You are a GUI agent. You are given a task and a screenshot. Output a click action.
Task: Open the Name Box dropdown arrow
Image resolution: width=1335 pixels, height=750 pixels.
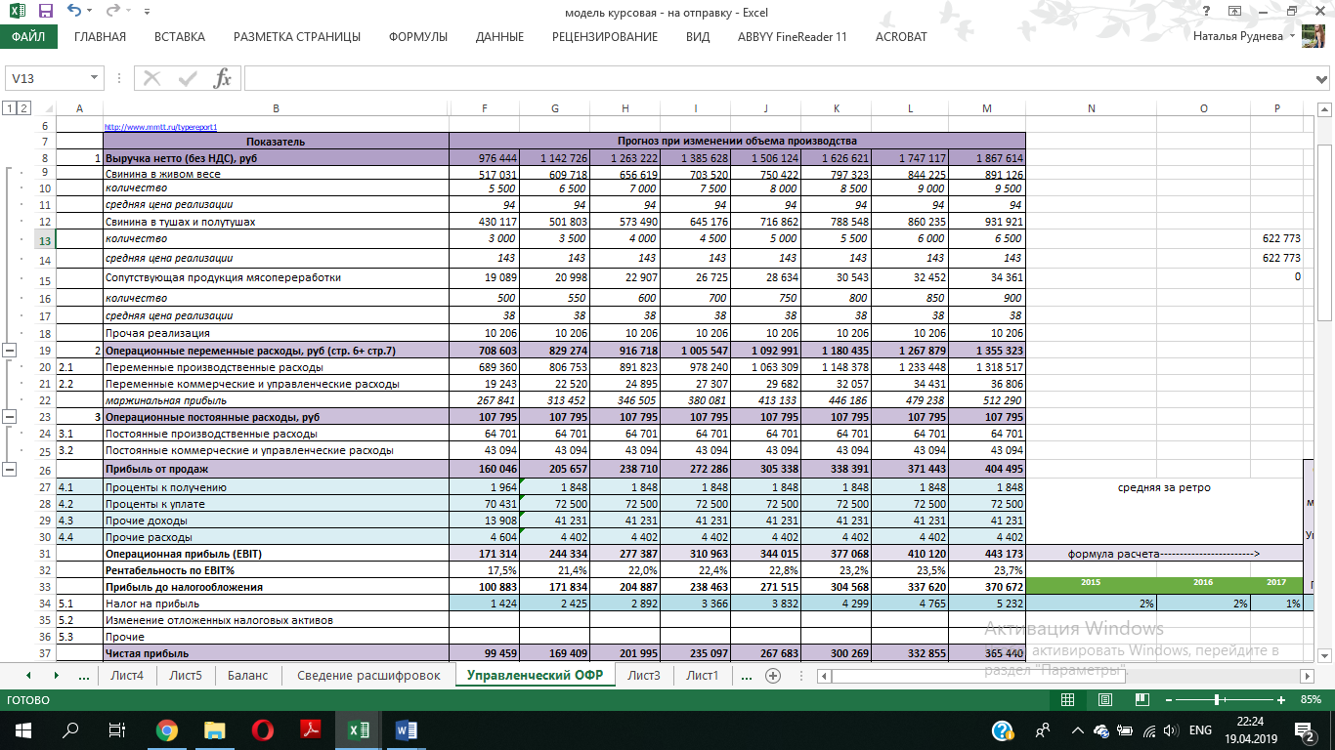click(95, 78)
